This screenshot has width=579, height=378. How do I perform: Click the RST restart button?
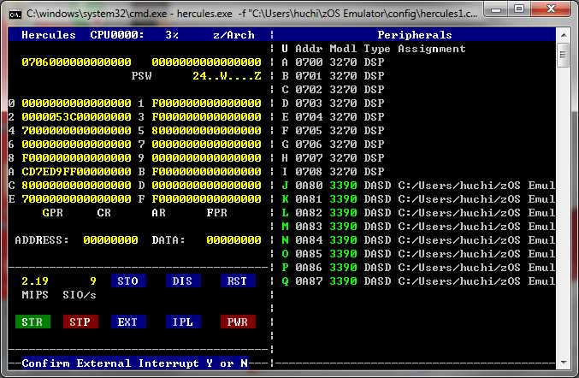238,281
